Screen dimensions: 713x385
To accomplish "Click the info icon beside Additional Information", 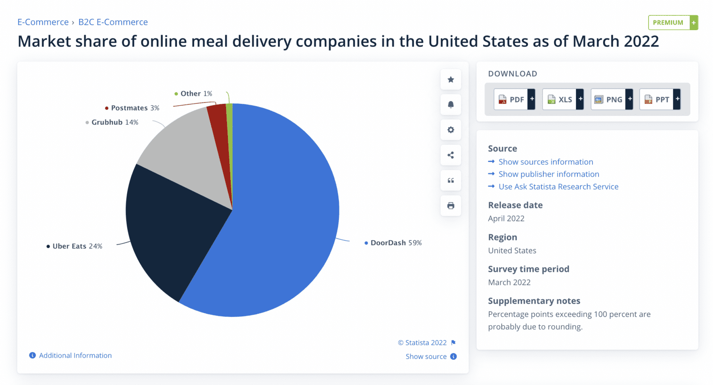I will click(x=32, y=355).
